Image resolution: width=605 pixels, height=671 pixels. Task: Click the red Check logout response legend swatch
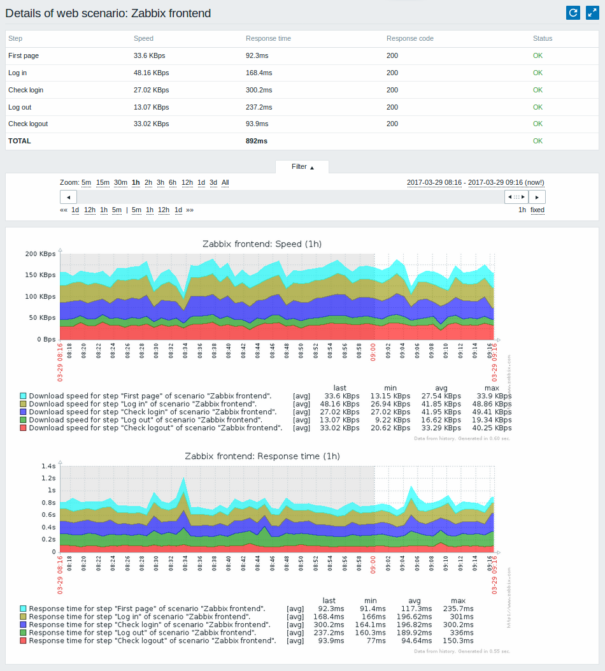pyautogui.click(x=23, y=640)
